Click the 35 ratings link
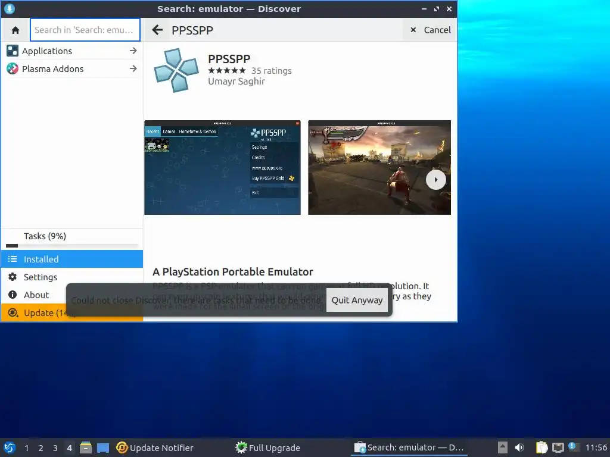Screen dimensions: 610x457 (271, 71)
